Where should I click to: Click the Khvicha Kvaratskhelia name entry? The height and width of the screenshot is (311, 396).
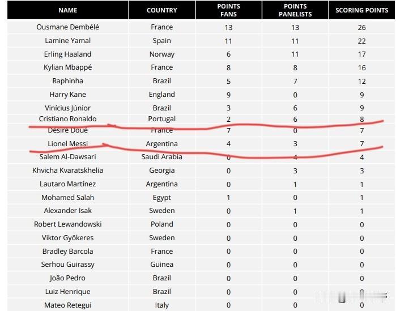point(67,171)
